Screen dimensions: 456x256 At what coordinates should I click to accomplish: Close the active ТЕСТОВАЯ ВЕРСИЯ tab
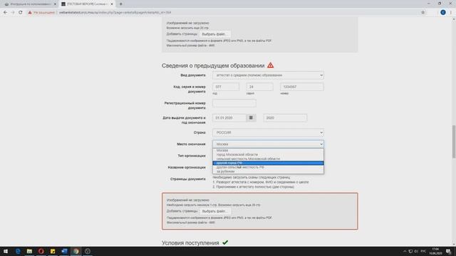pos(112,4)
